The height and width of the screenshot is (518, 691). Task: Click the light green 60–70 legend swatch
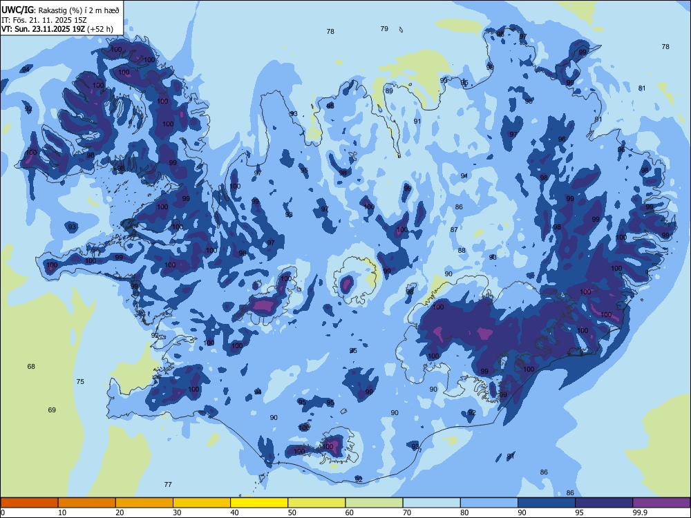374,503
